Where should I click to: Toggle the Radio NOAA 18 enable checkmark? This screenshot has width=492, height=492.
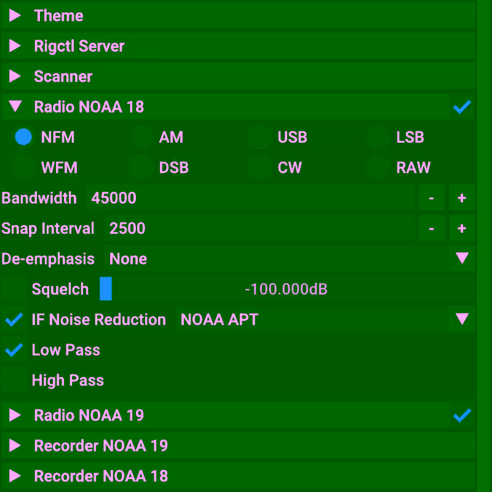coord(462,106)
